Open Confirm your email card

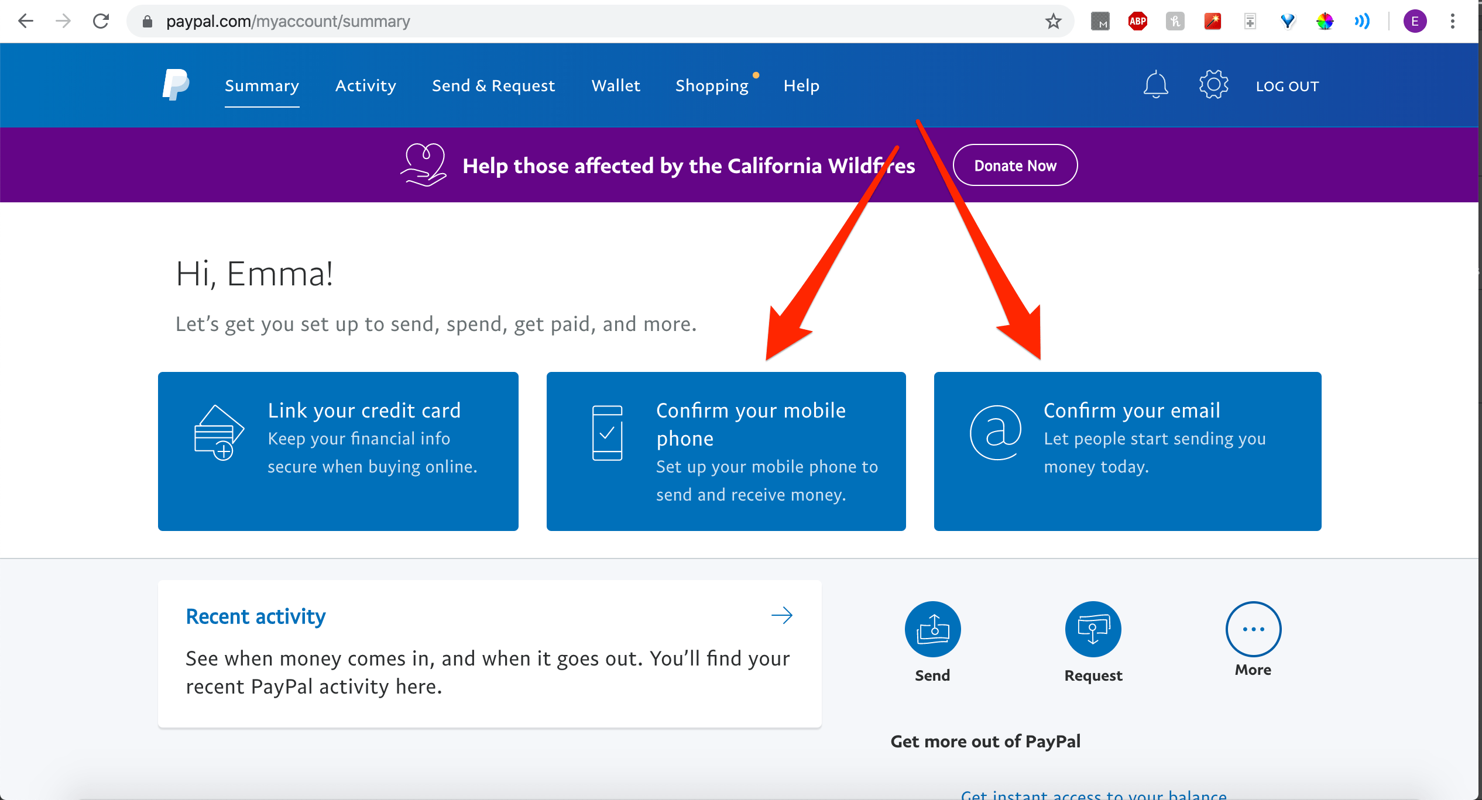pos(1127,451)
